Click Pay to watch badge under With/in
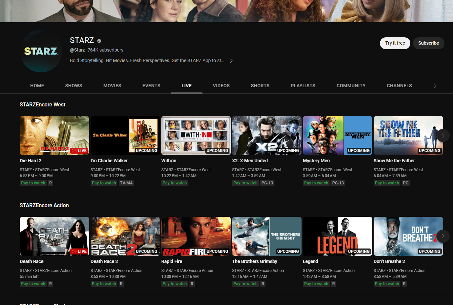The width and height of the screenshot is (453, 305). click(x=175, y=183)
